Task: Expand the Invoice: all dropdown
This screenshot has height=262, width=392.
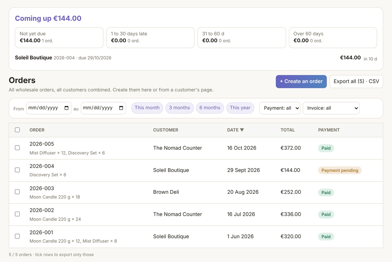Action: pyautogui.click(x=331, y=108)
